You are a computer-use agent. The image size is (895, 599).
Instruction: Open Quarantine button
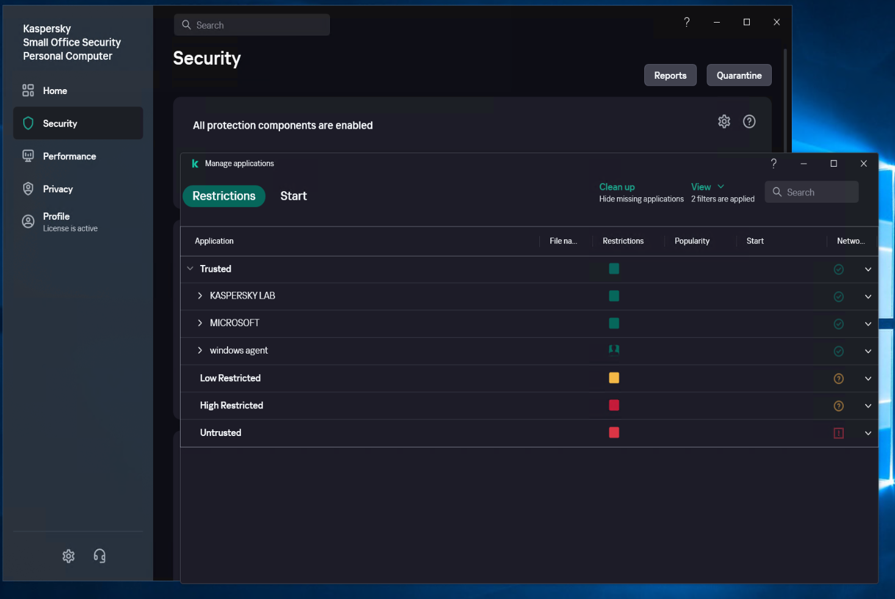[x=739, y=75]
